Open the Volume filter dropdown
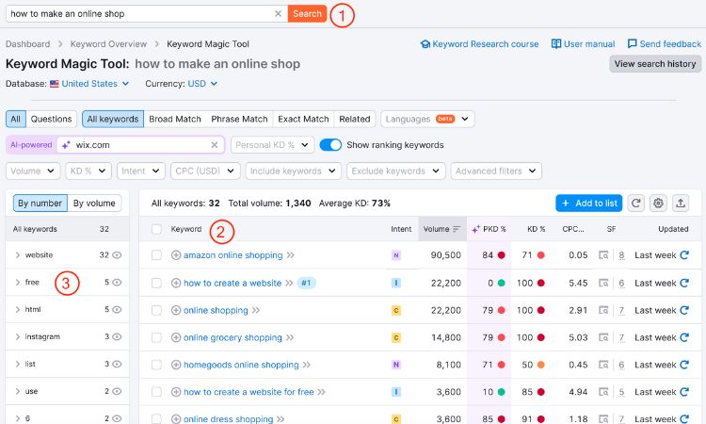The image size is (706, 424). coord(32,171)
